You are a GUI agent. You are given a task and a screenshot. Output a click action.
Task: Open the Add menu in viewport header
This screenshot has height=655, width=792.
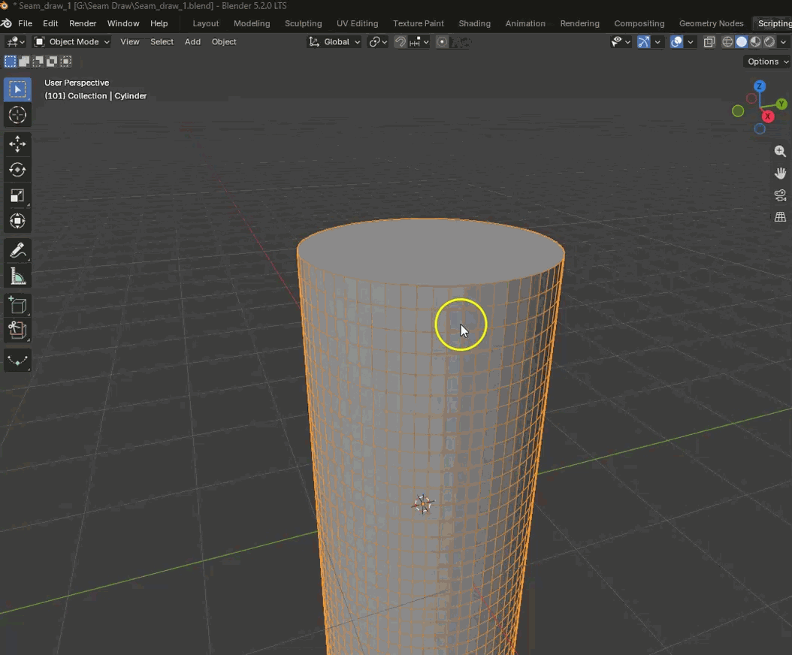click(192, 42)
